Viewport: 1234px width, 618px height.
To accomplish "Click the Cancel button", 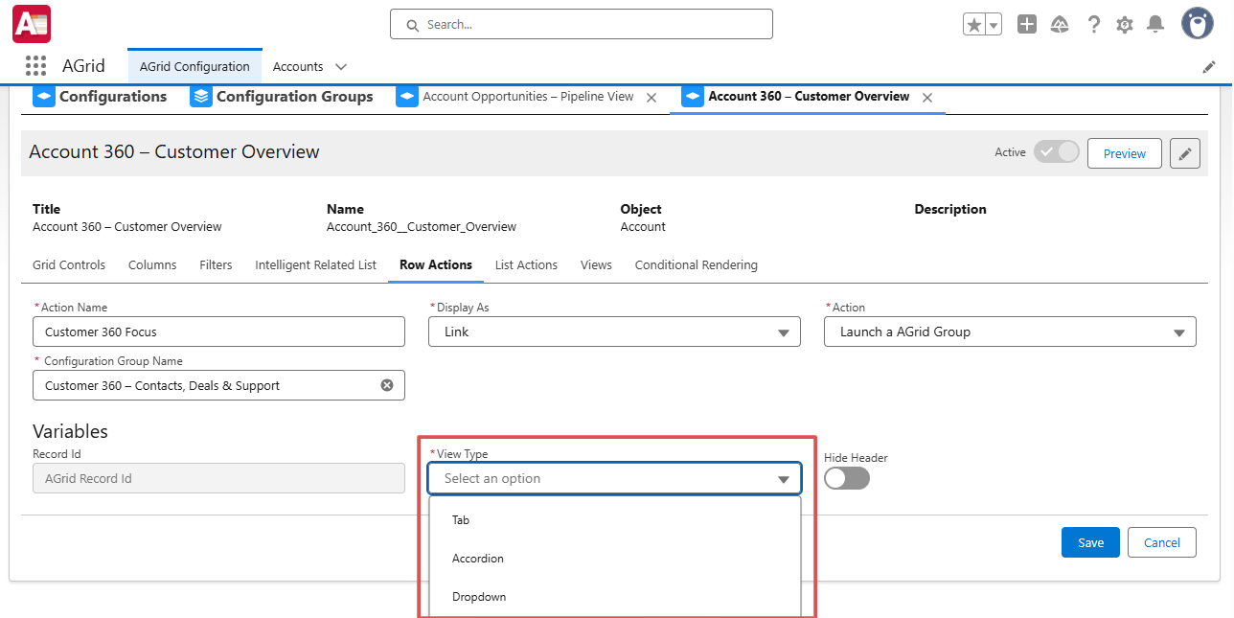I will coord(1162,542).
